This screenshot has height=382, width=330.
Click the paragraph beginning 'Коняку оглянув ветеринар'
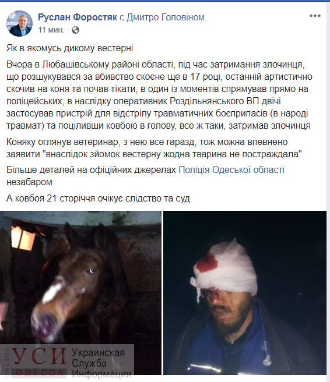pyautogui.click(x=154, y=148)
